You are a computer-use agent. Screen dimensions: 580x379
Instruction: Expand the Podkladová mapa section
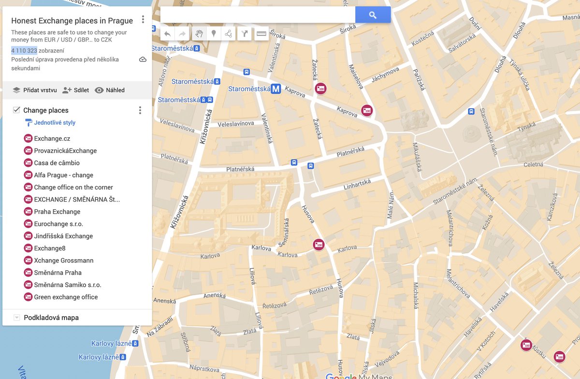tap(16, 318)
